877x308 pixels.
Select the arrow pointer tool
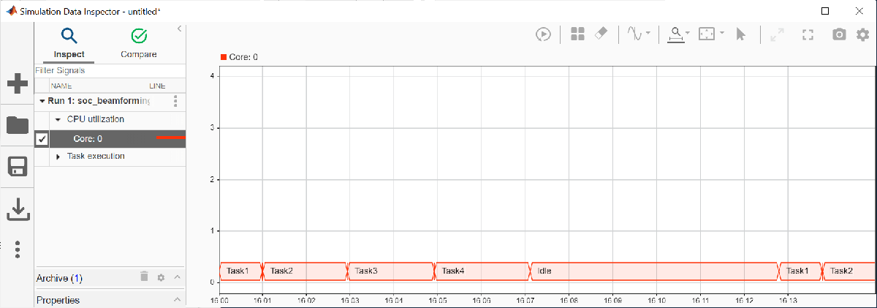pyautogui.click(x=740, y=34)
